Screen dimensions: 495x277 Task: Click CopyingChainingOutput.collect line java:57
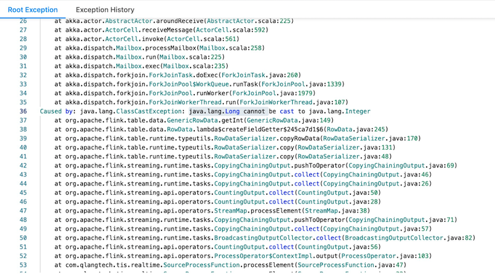pos(243,229)
